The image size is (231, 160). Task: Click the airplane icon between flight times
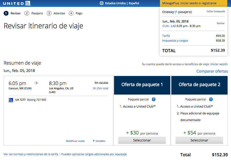[37, 83]
